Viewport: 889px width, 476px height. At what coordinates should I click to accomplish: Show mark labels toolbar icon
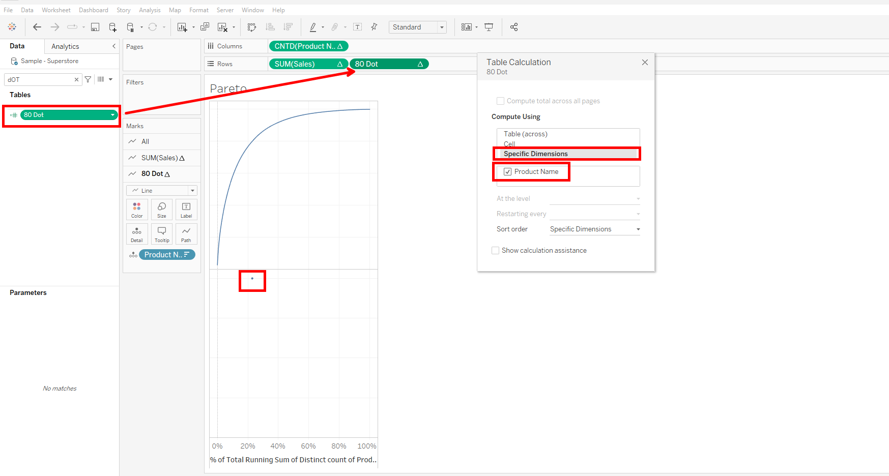click(x=358, y=27)
